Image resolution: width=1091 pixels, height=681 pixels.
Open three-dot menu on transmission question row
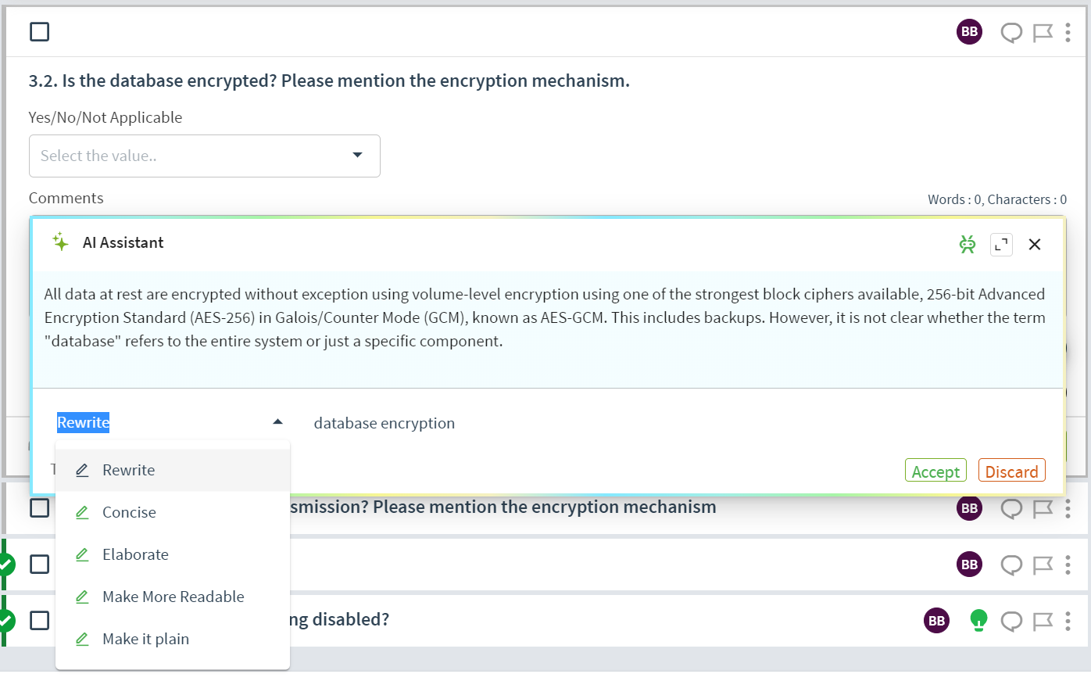click(1068, 508)
